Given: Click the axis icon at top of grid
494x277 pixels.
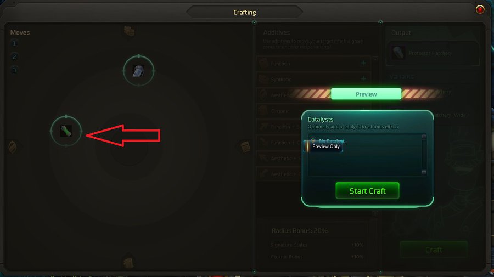Looking at the screenshot, I should 129,31.
